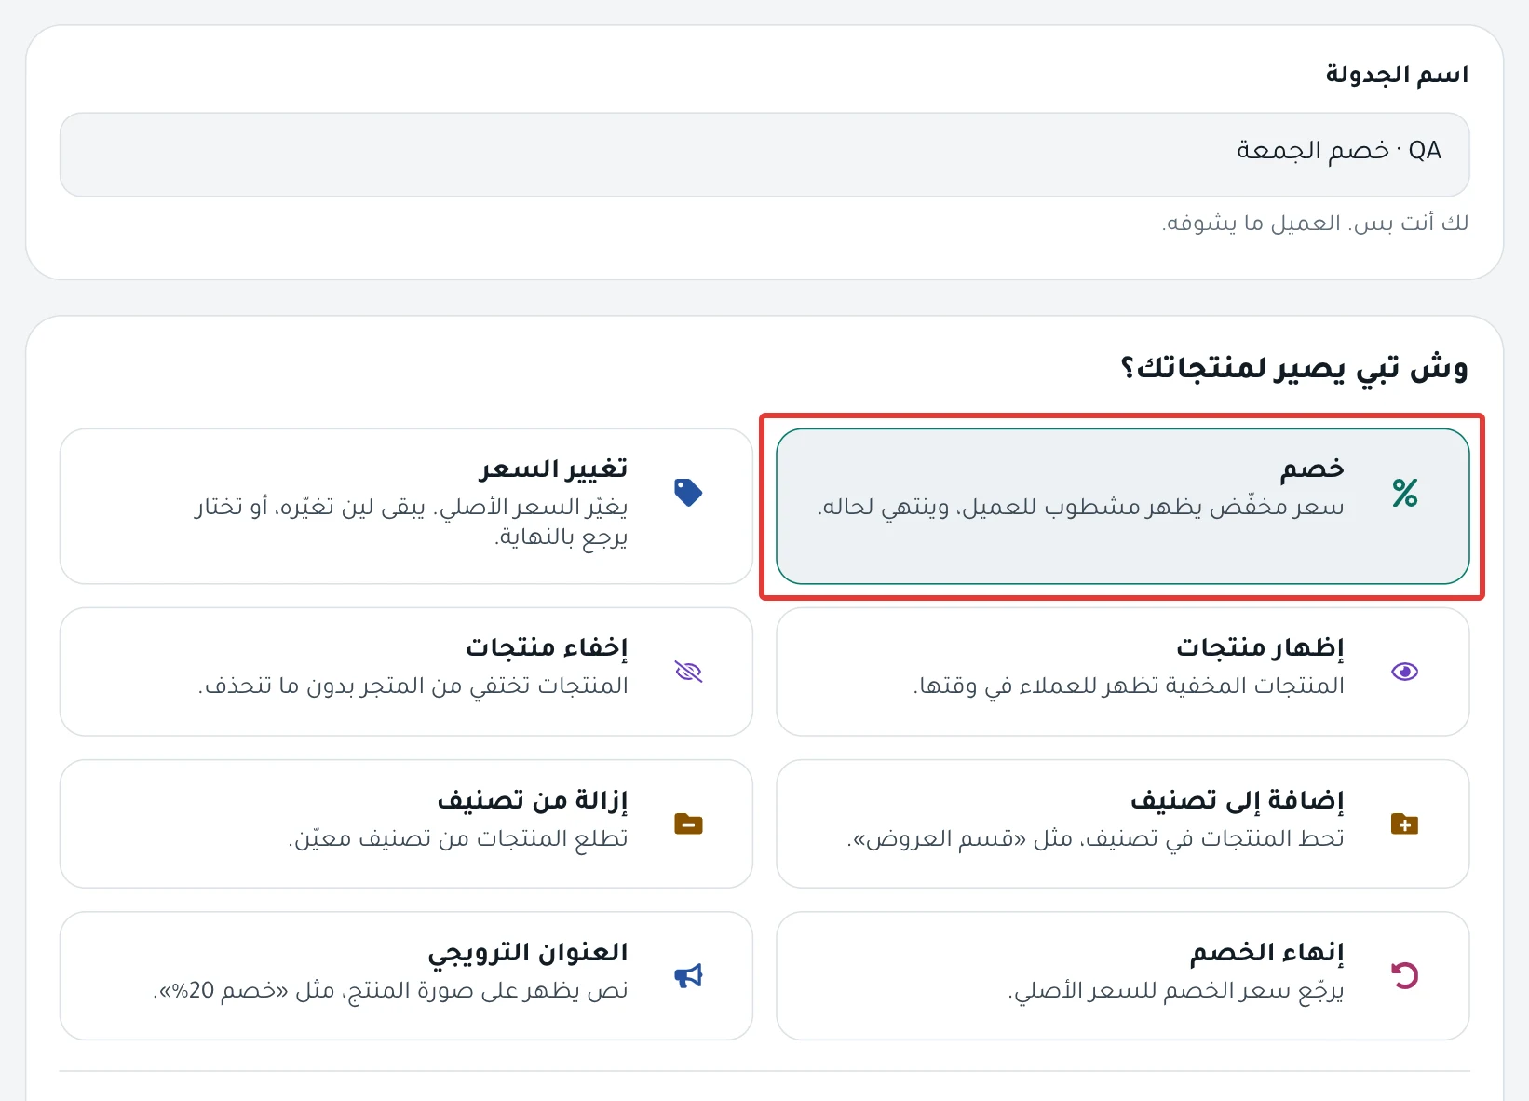Click the percent icon on the خصم card

(x=1404, y=492)
